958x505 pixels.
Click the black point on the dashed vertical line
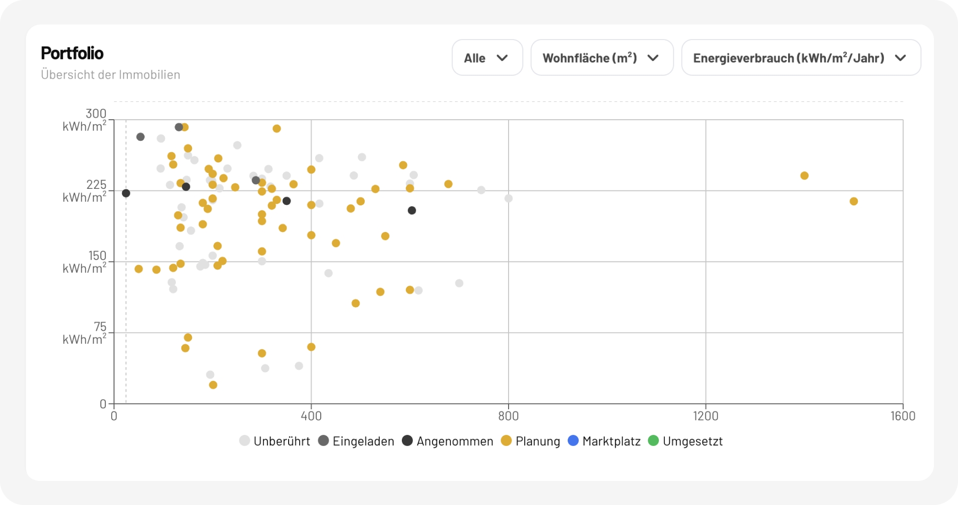click(x=126, y=193)
